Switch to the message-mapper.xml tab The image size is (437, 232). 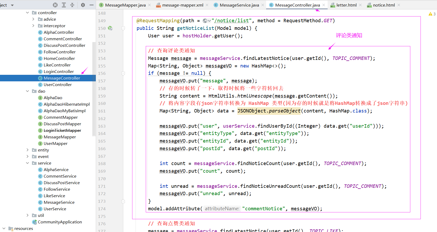[x=183, y=5]
